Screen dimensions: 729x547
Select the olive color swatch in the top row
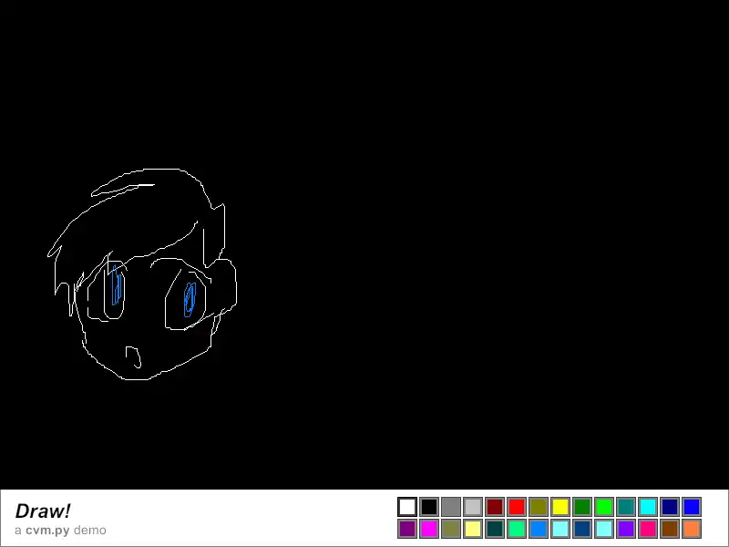tap(539, 507)
